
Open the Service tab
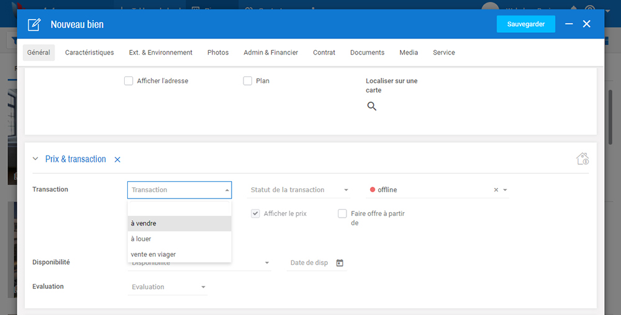(443, 53)
